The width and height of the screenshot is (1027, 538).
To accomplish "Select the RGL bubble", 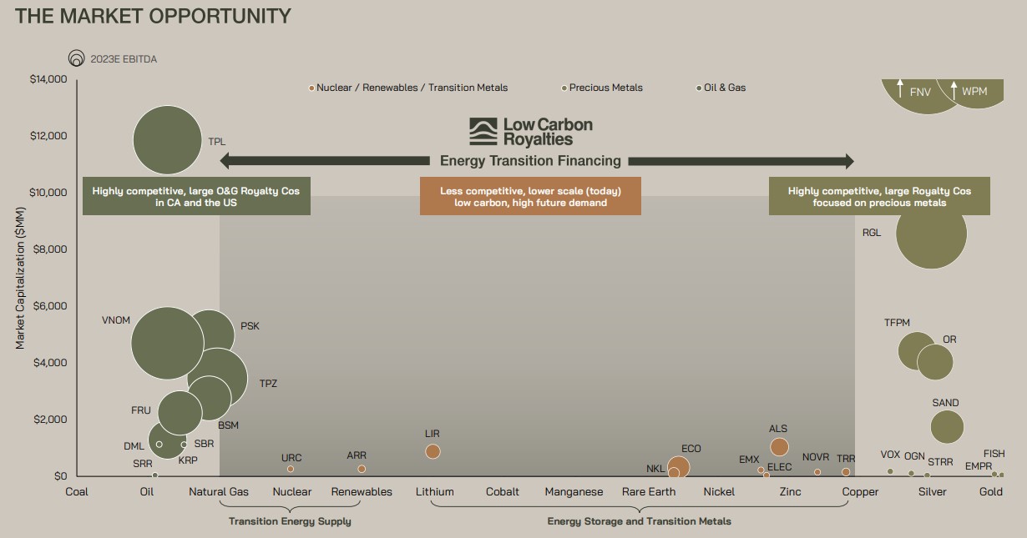I will click(931, 233).
